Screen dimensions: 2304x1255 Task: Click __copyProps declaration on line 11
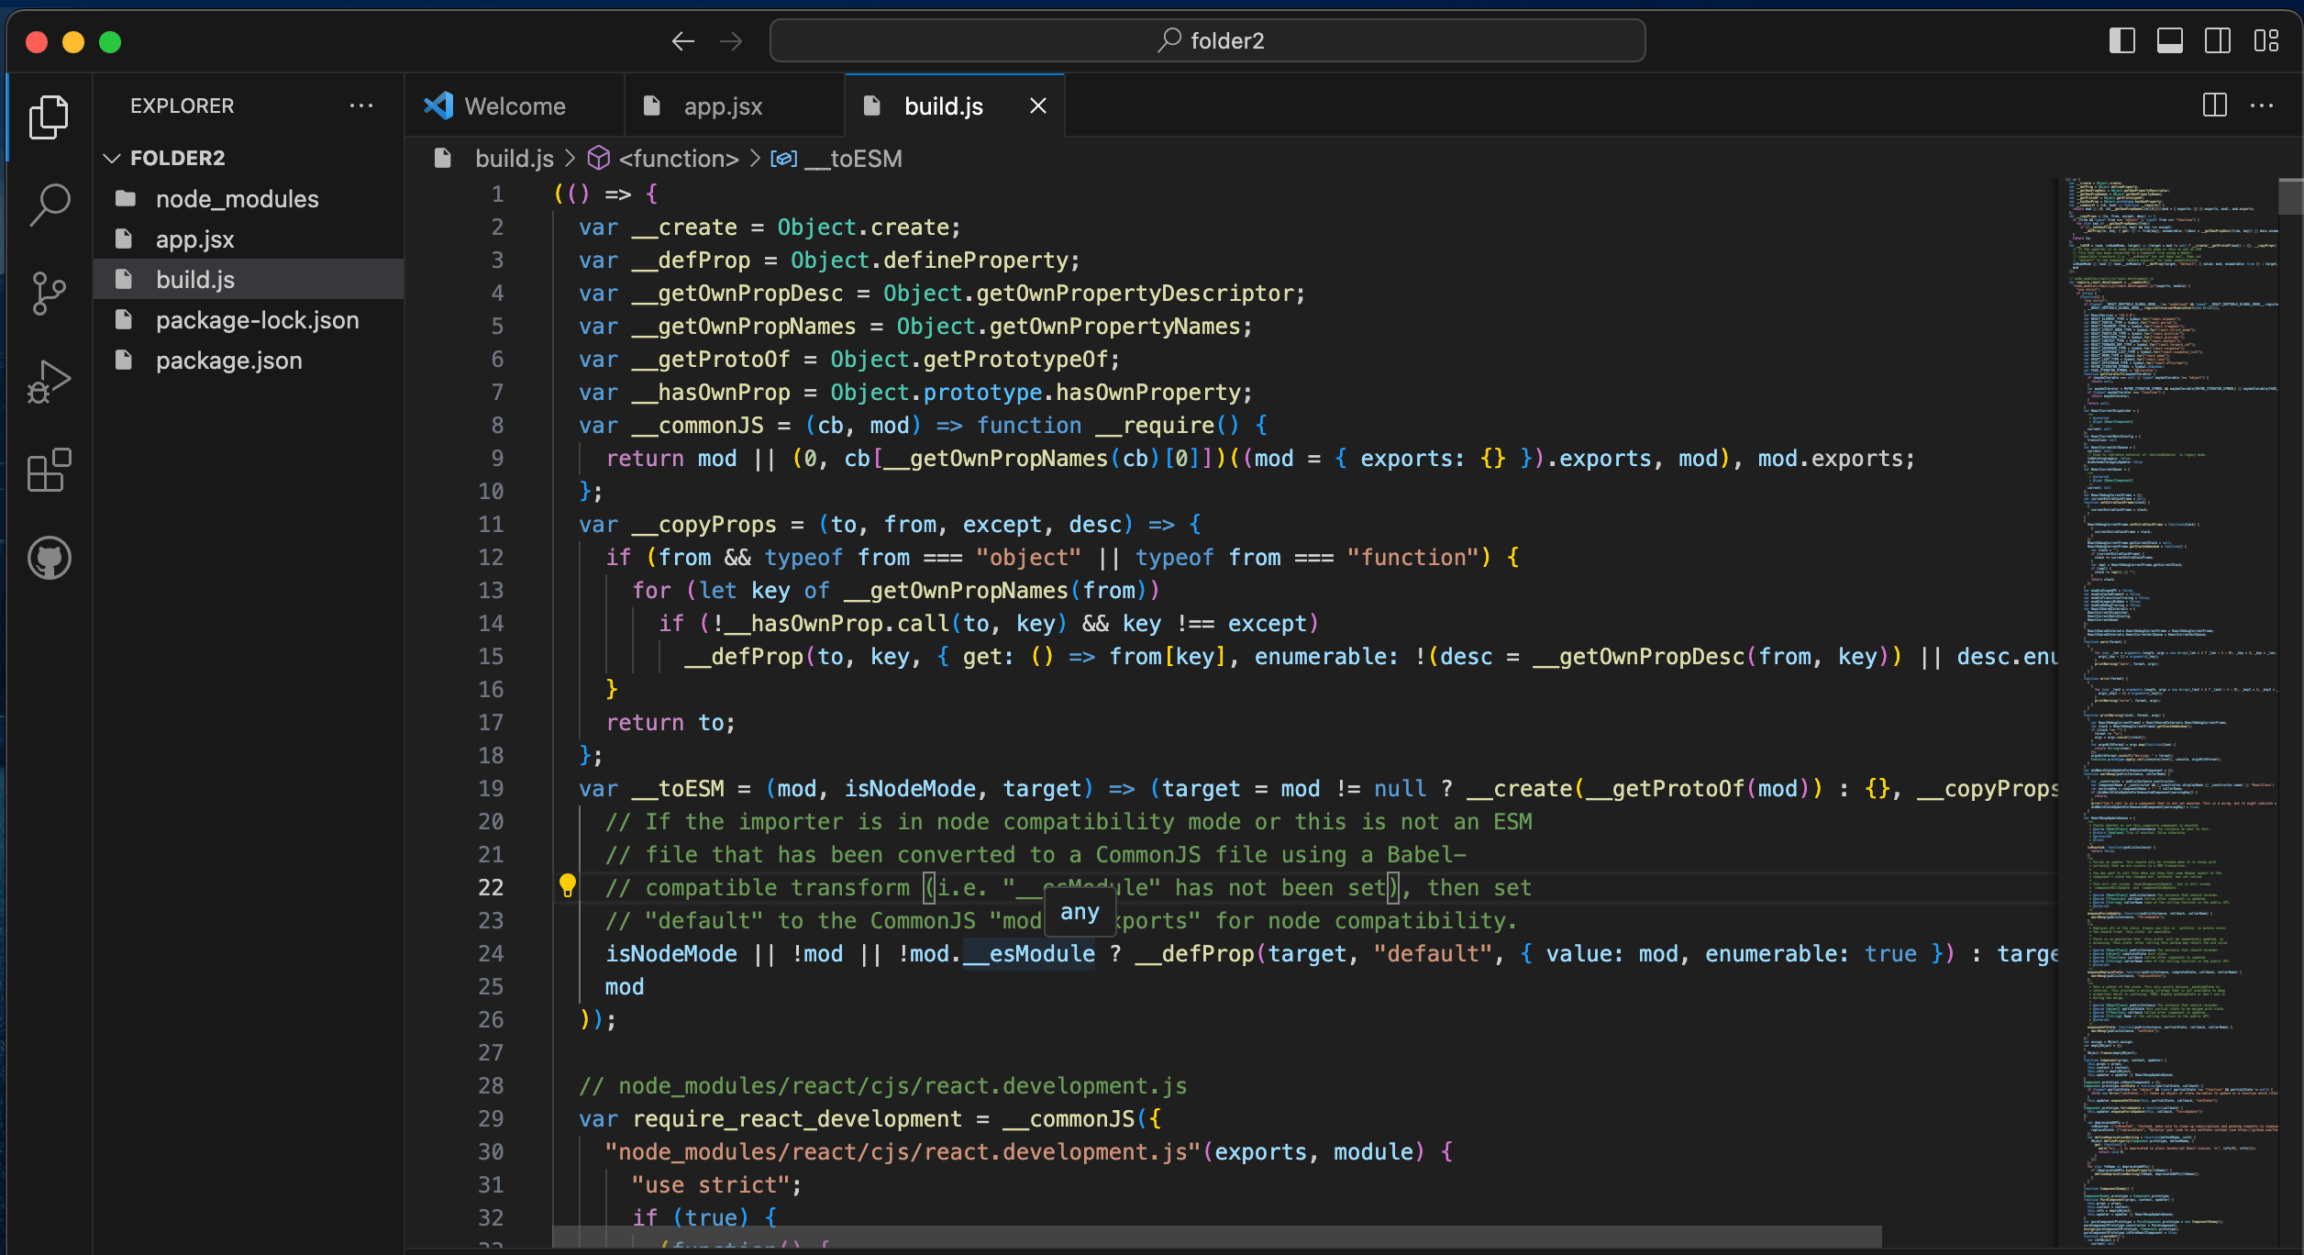point(704,524)
